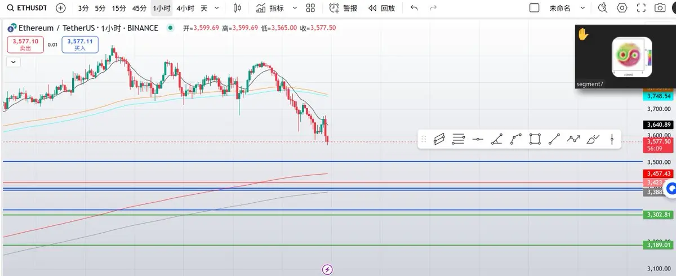Select the brush drawing tool
This screenshot has width=676, height=276.
point(593,140)
